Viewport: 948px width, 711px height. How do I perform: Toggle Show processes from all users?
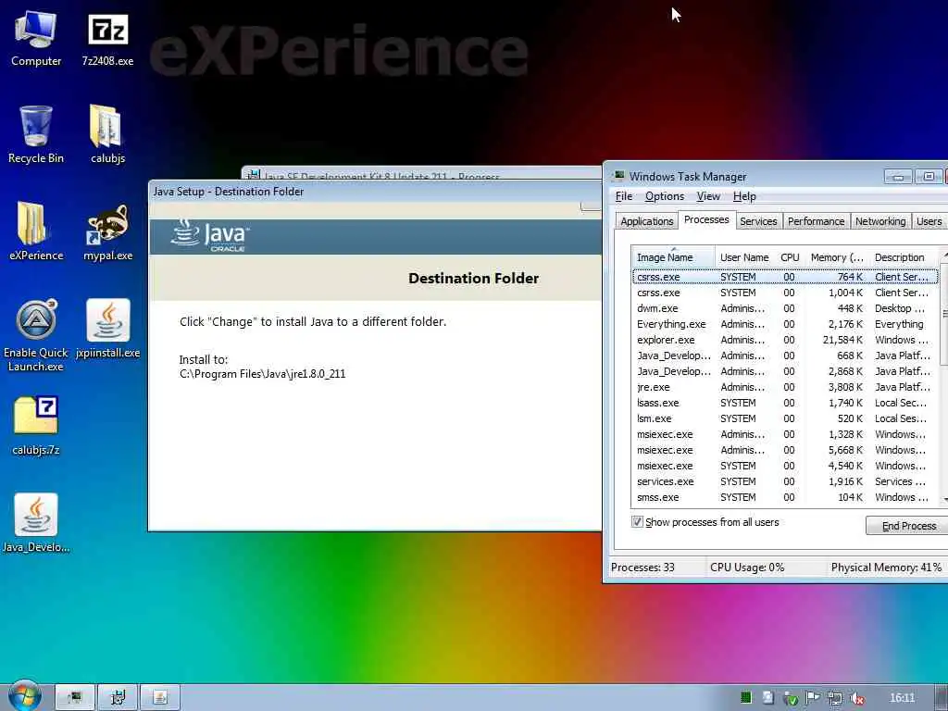[x=637, y=521]
